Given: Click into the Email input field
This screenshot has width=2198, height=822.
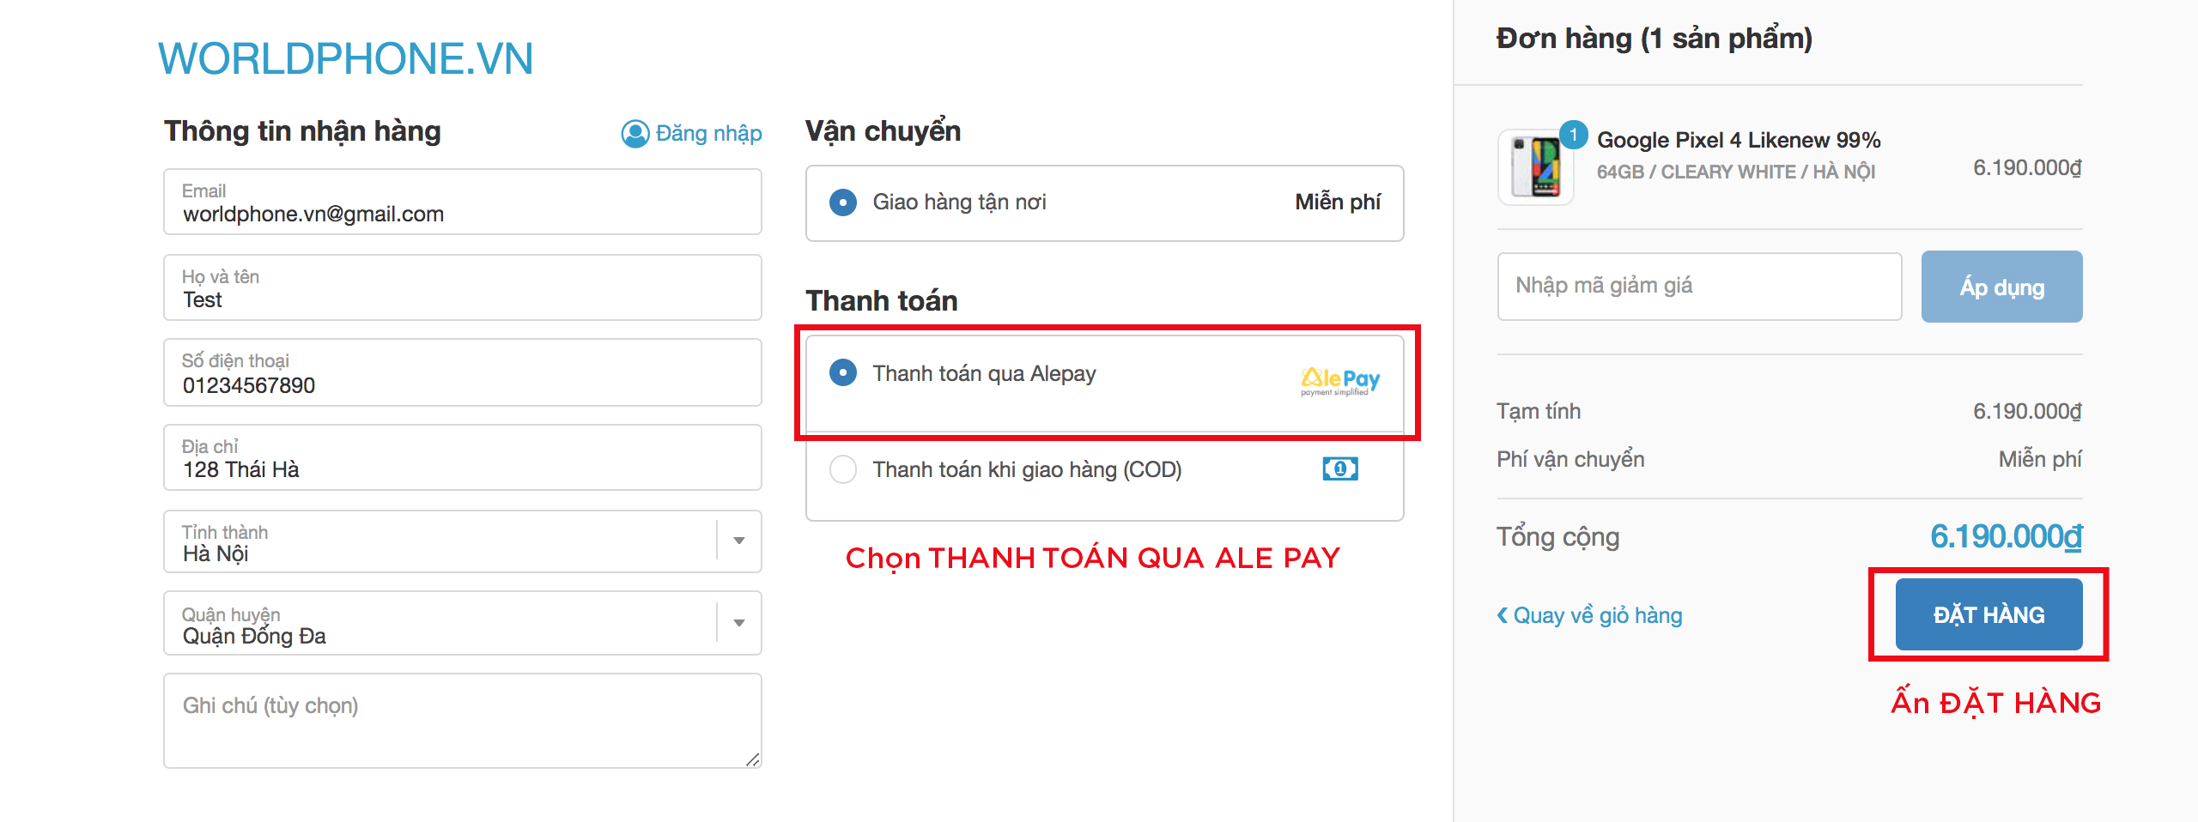Looking at the screenshot, I should tap(462, 202).
